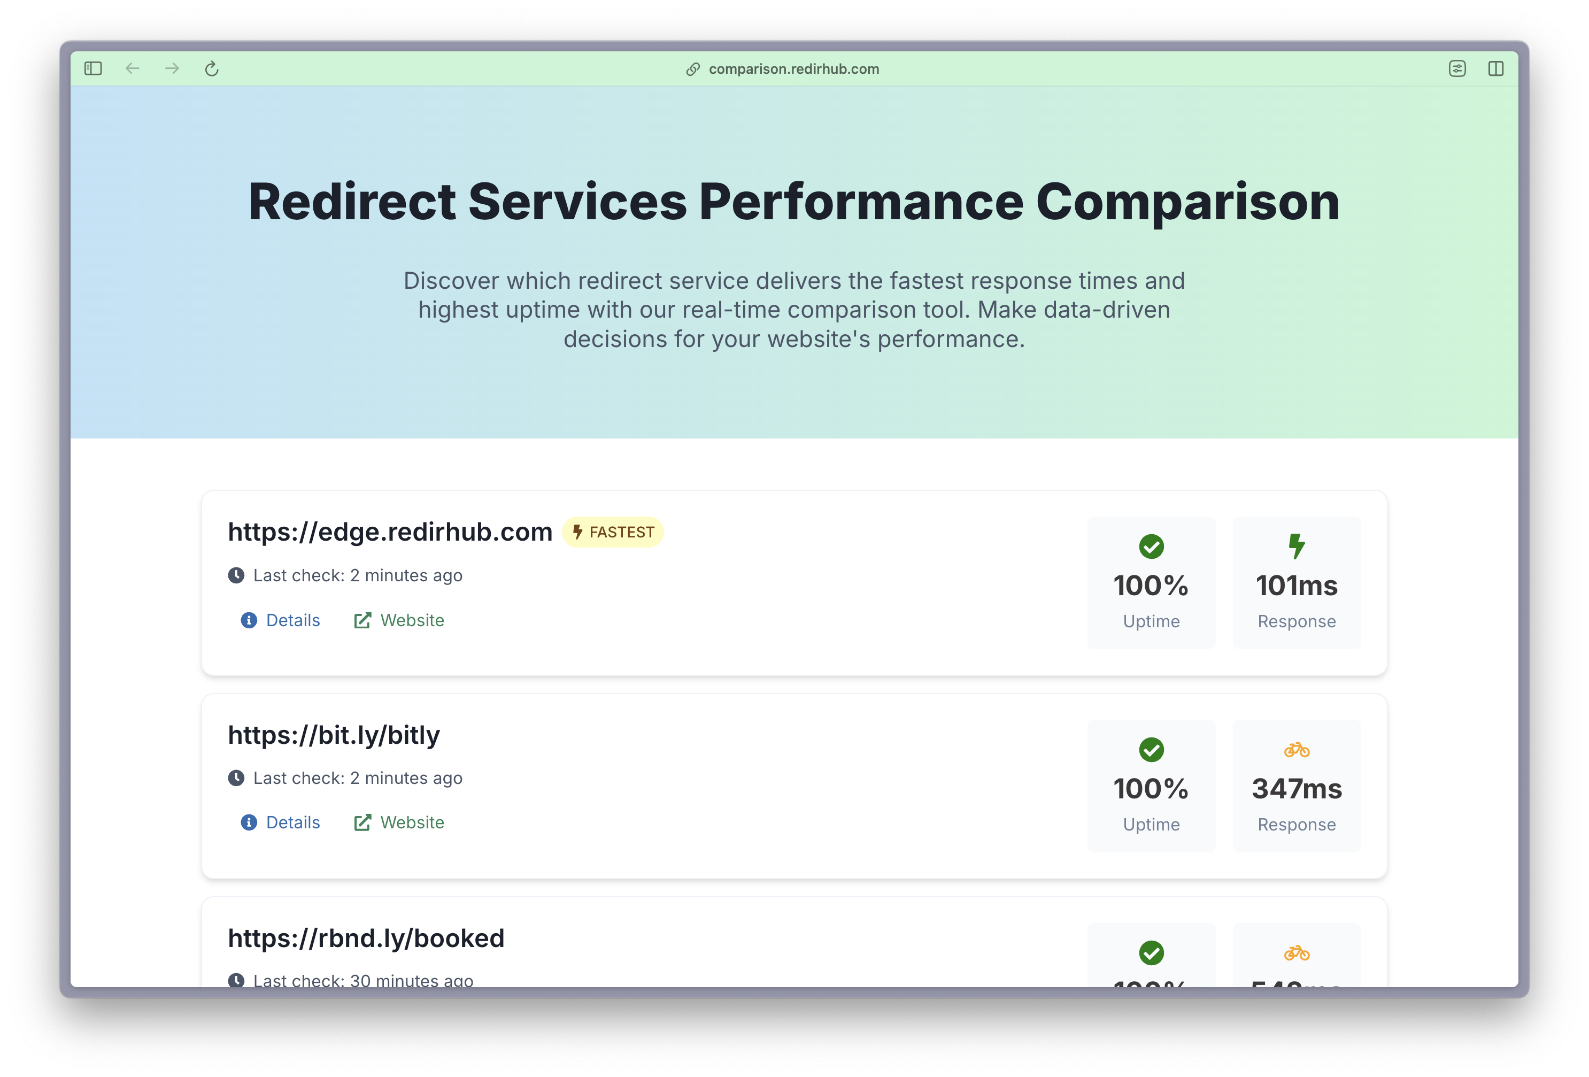Click the external link icon beside bit.ly Website

coord(363,822)
